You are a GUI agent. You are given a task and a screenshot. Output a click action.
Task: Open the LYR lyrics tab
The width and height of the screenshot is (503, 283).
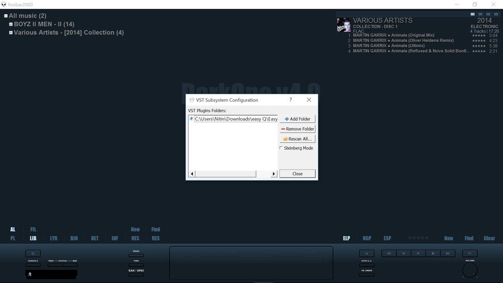(54, 238)
